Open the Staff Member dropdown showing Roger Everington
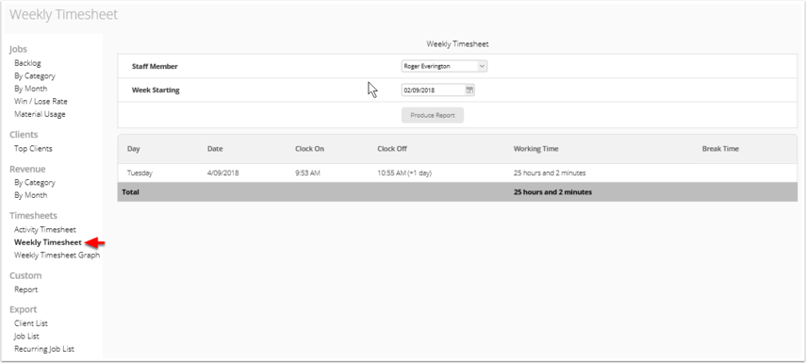The height and width of the screenshot is (363, 806). tap(444, 66)
